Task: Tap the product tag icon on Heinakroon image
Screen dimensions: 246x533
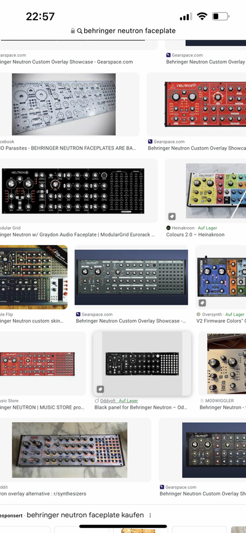Action: [x=172, y=216]
